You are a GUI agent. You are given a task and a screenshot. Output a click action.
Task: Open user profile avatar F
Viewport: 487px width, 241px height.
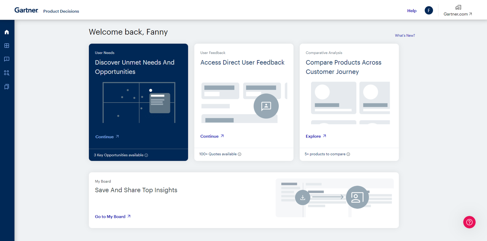coord(429,11)
